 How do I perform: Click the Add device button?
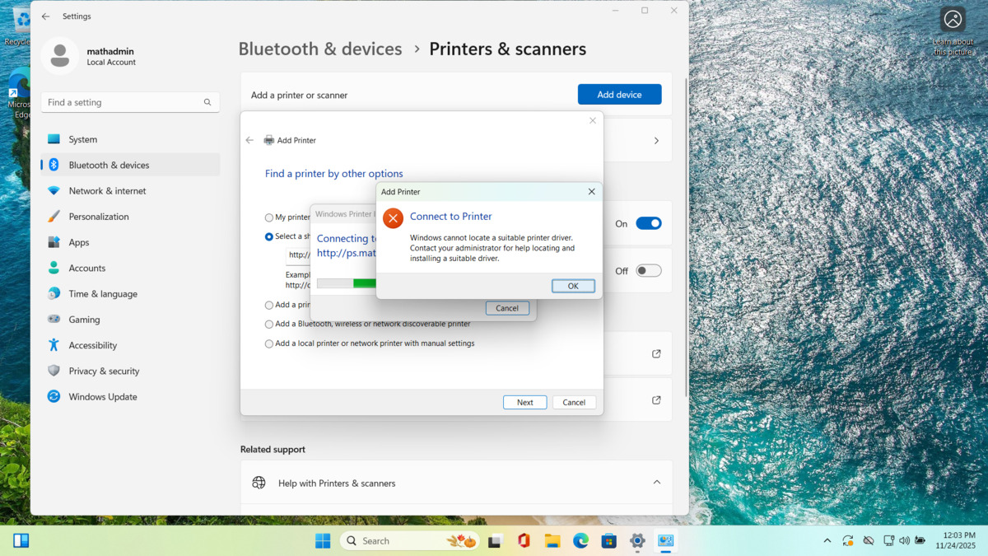tap(619, 95)
